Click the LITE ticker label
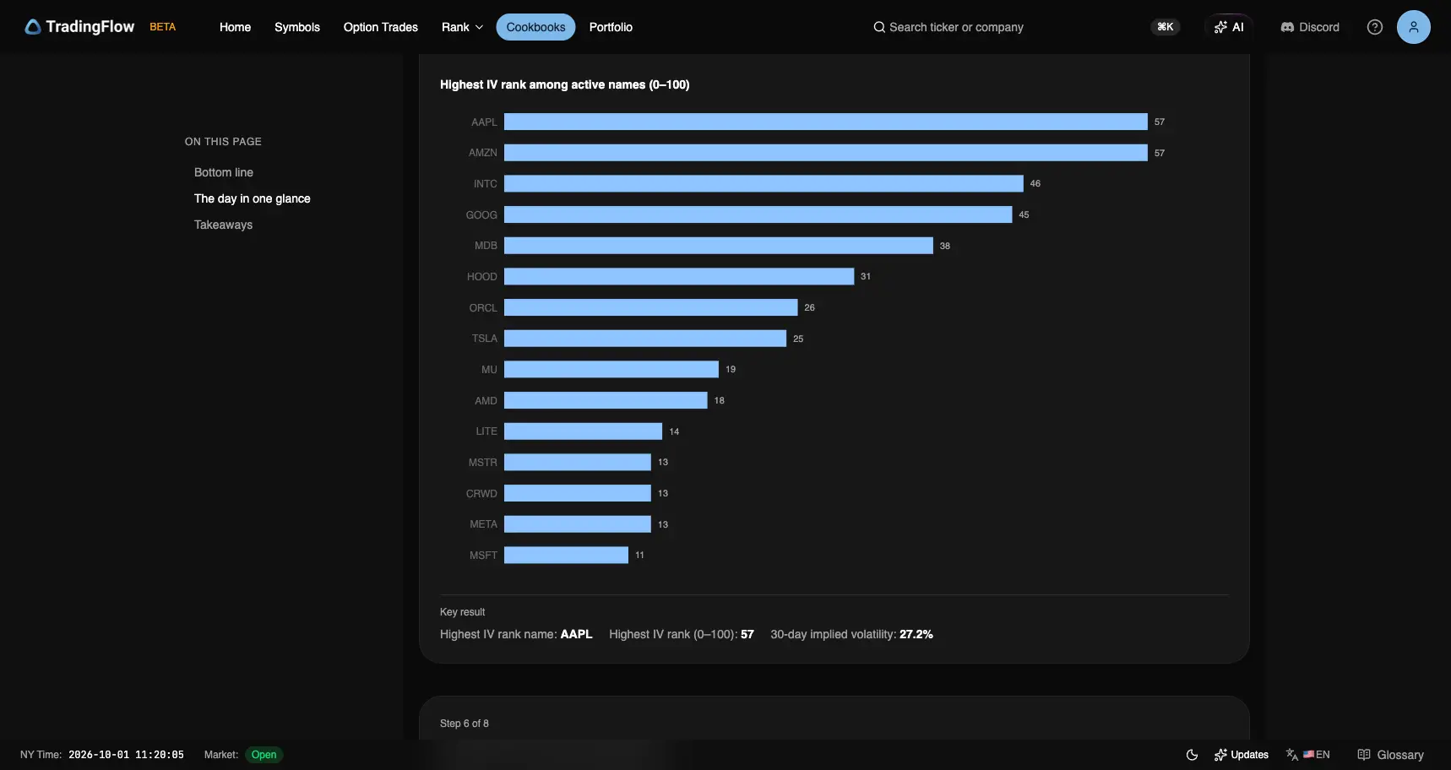1451x770 pixels. [486, 431]
